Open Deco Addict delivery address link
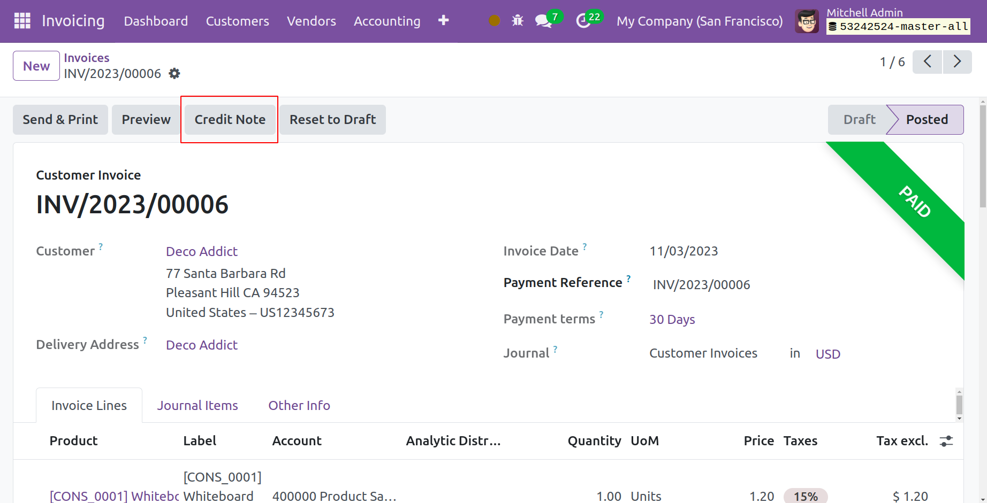The width and height of the screenshot is (987, 503). click(202, 345)
